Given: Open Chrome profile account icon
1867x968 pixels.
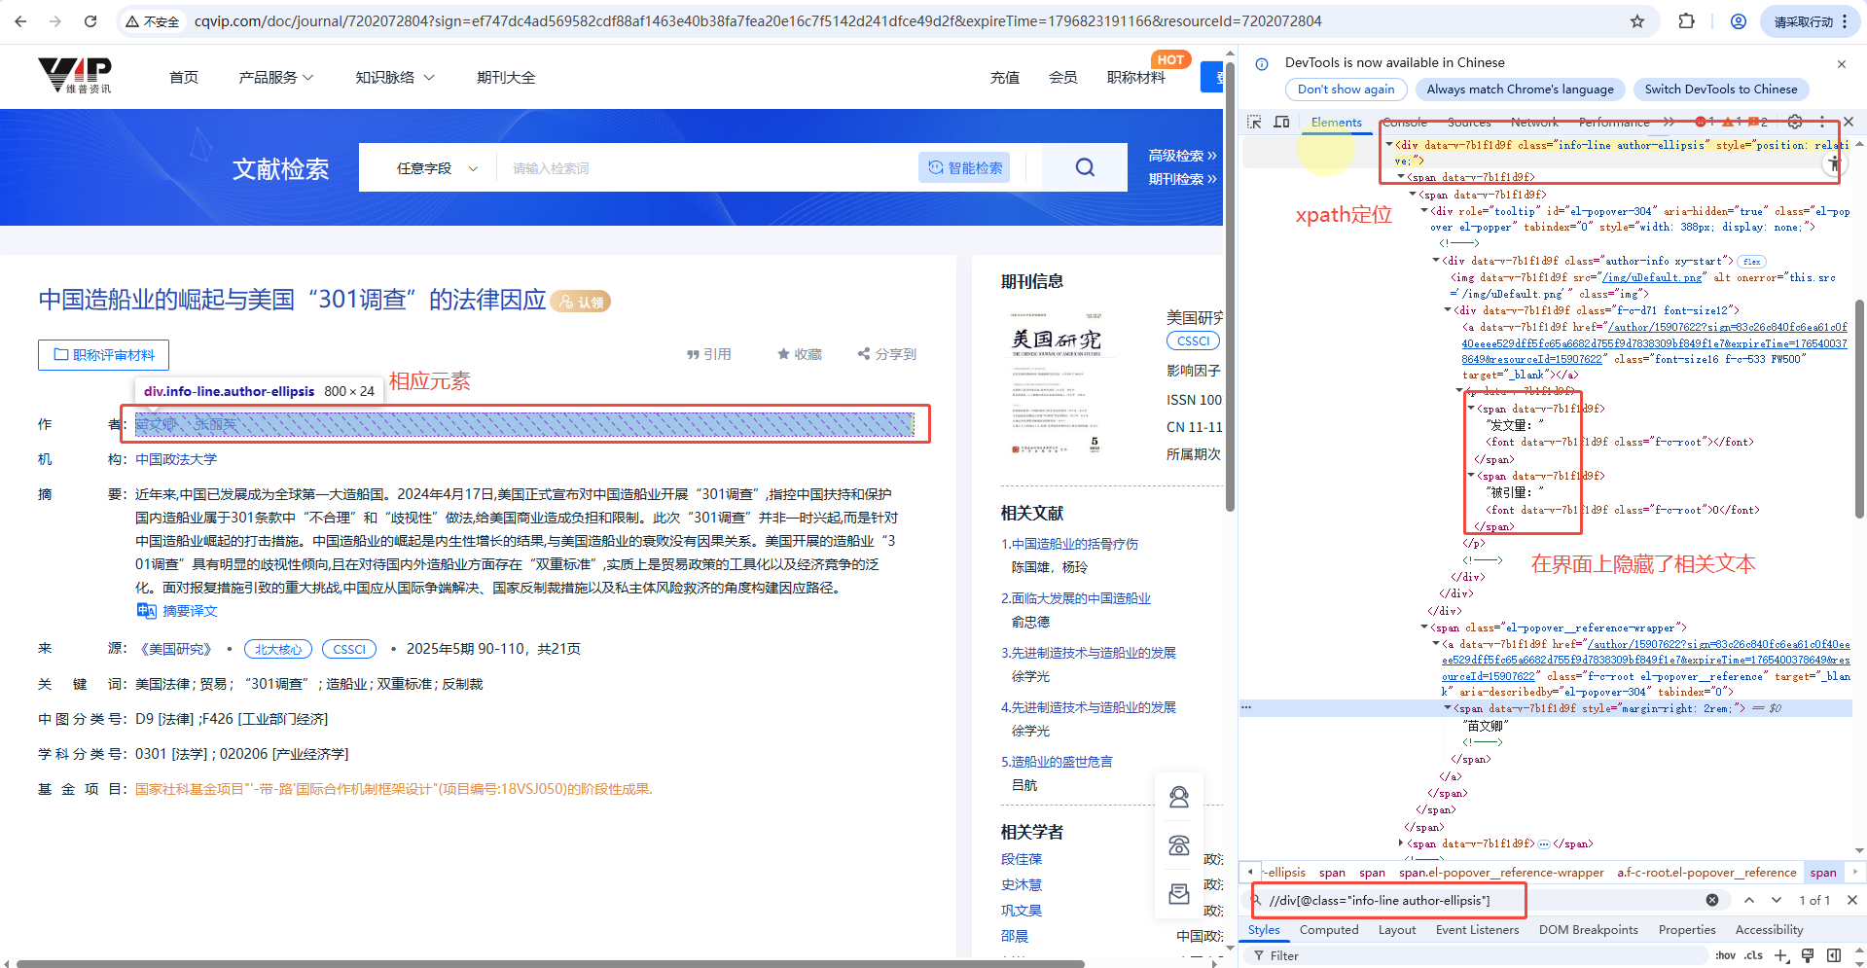Looking at the screenshot, I should point(1738,21).
